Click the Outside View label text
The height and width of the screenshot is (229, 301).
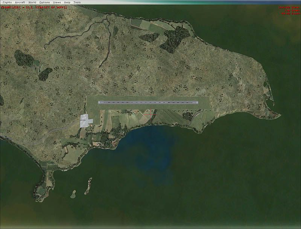click(288, 7)
